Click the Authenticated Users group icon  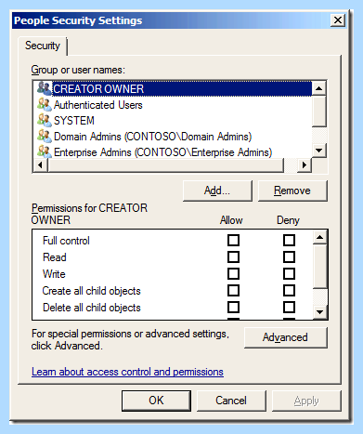(45, 105)
